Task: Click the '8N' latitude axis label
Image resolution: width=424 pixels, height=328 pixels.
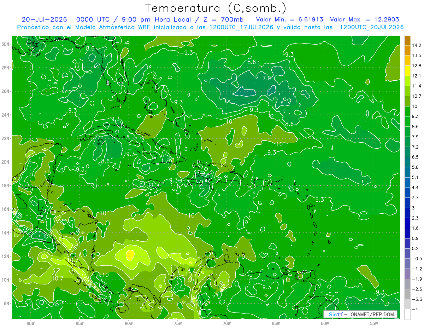Action: [7, 303]
